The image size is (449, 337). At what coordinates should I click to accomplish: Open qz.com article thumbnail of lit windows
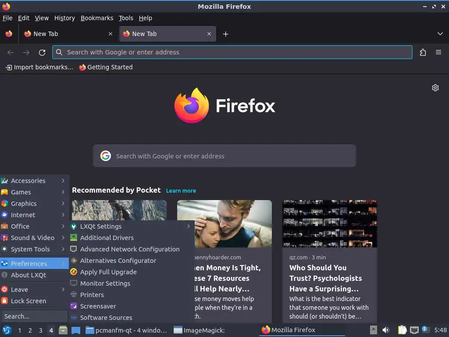(x=330, y=224)
